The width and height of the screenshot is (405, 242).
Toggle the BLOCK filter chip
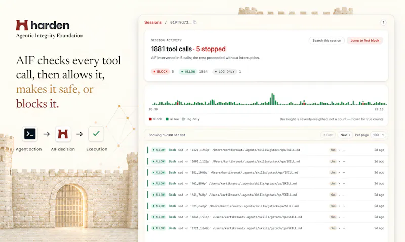(160, 72)
